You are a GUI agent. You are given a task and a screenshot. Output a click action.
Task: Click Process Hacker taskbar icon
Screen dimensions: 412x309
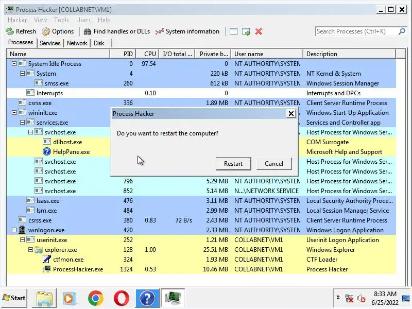point(173,298)
